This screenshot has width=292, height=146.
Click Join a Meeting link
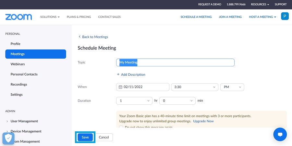click(x=230, y=17)
